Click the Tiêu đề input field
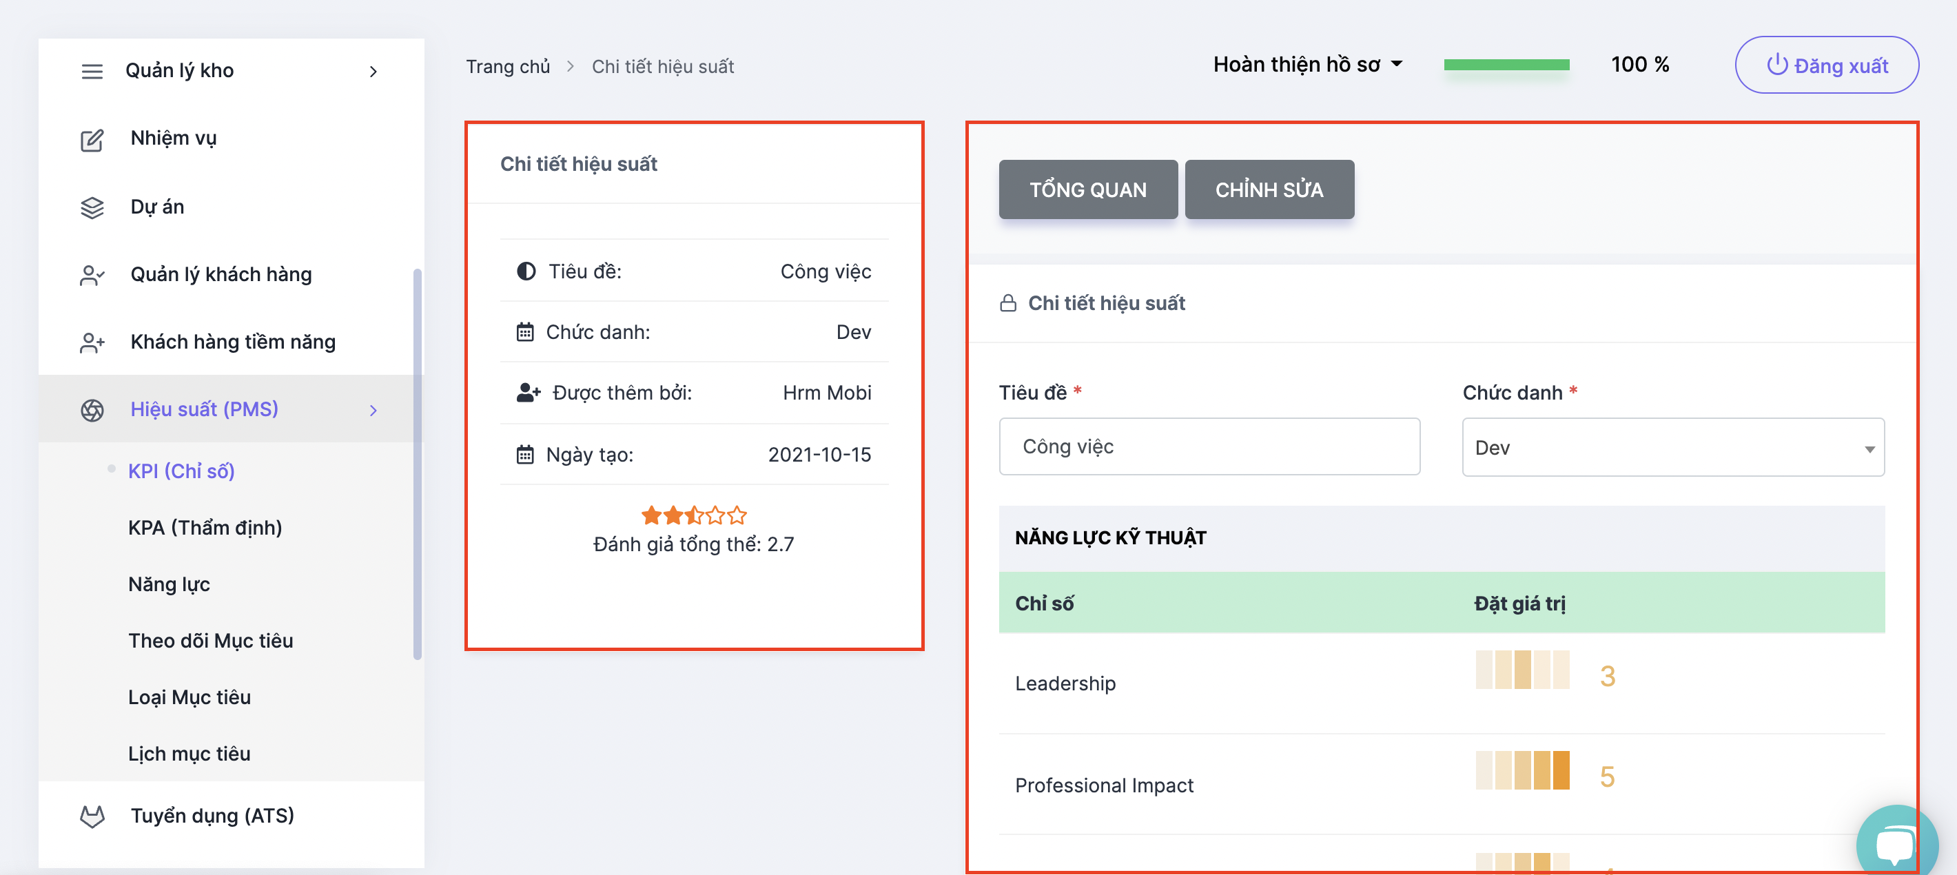Viewport: 1957px width, 875px height. tap(1209, 446)
